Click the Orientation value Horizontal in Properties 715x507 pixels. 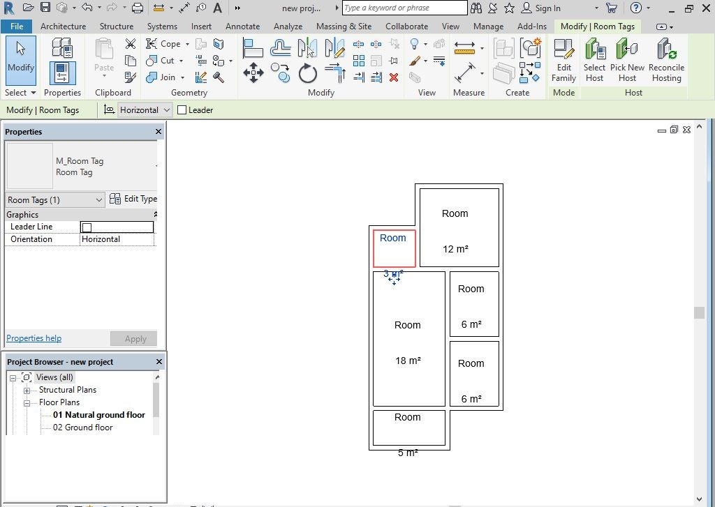(x=117, y=239)
